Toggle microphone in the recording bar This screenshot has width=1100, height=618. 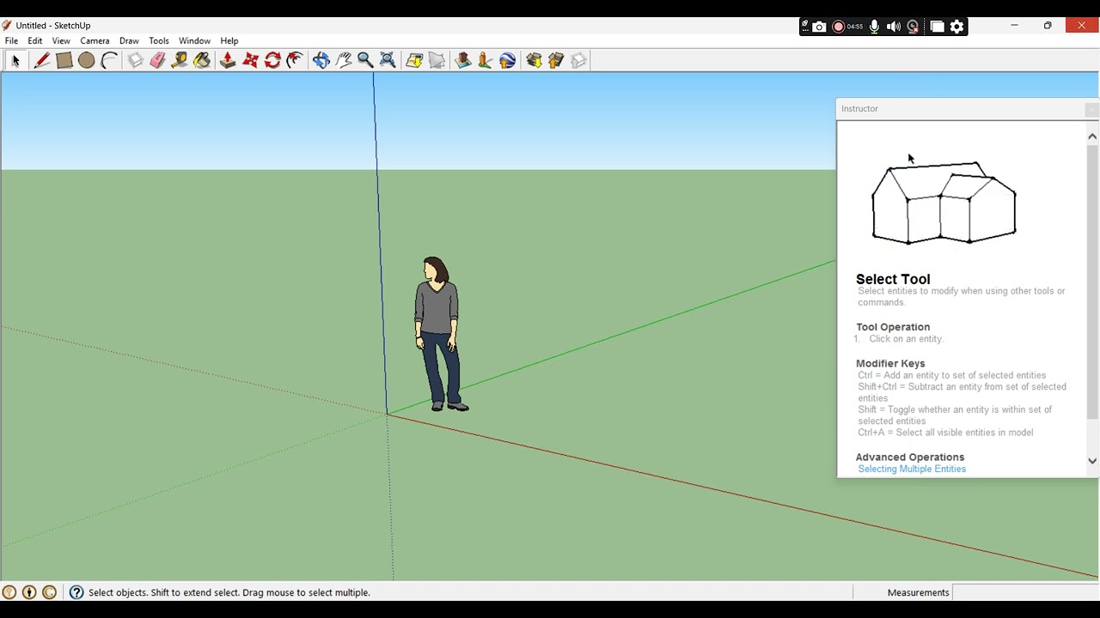tap(874, 27)
